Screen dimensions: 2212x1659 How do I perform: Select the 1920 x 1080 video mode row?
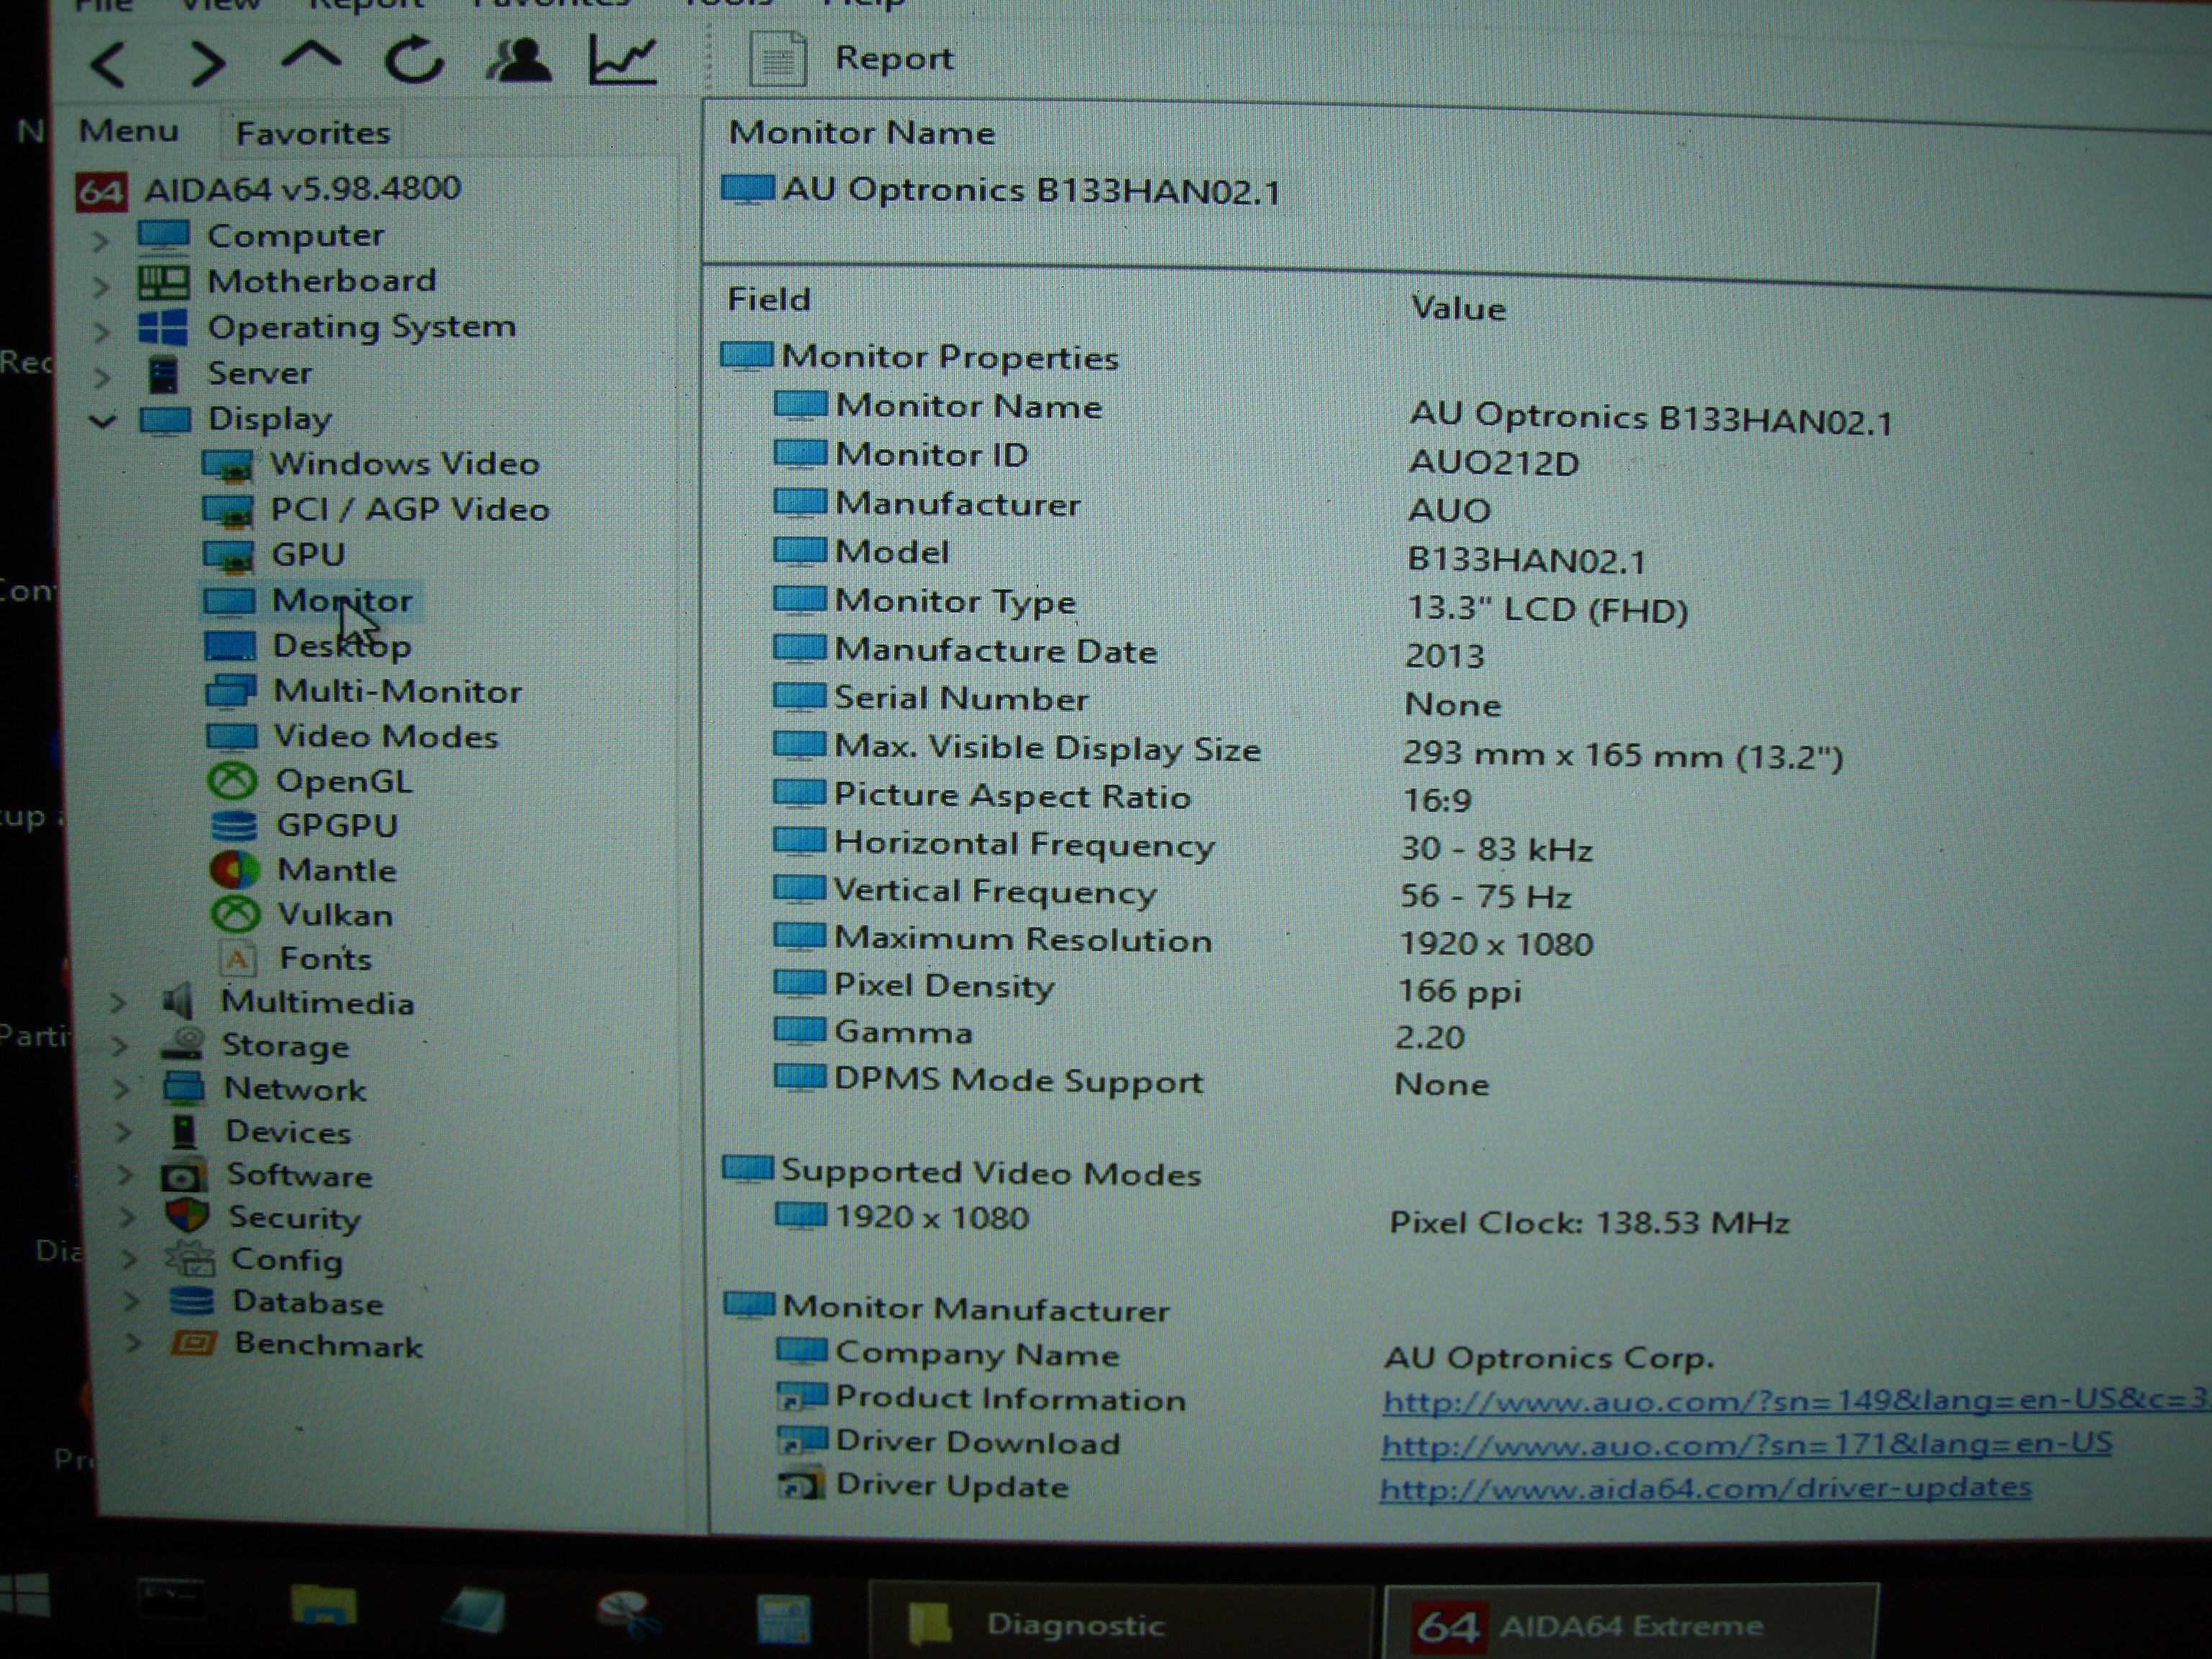[1283, 1219]
